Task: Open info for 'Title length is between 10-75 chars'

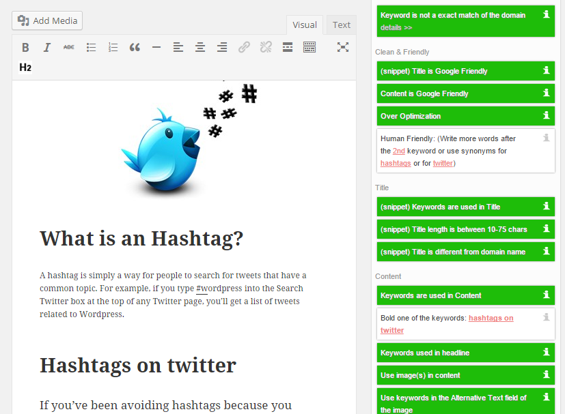Action: 547,228
